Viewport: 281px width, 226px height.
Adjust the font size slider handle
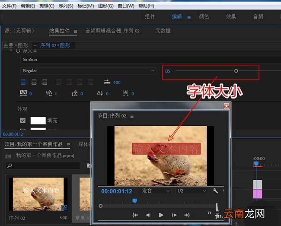click(236, 71)
